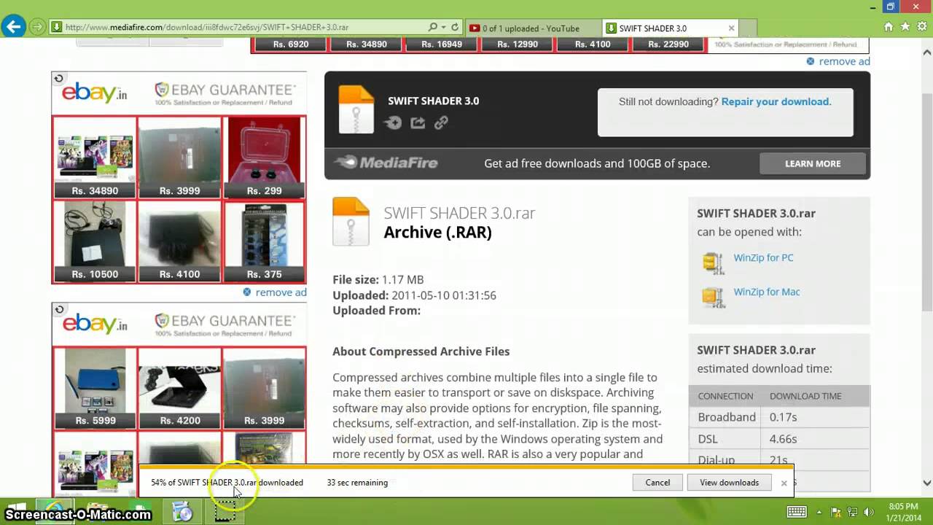Click the MediaFire logo in the banner
This screenshot has height=525, width=933.
pyautogui.click(x=386, y=163)
